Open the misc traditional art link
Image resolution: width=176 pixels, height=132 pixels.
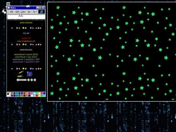point(26,41)
